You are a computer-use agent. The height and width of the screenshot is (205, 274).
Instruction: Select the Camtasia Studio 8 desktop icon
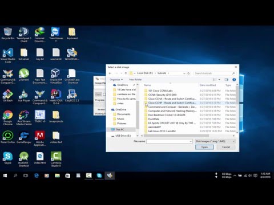56,159
